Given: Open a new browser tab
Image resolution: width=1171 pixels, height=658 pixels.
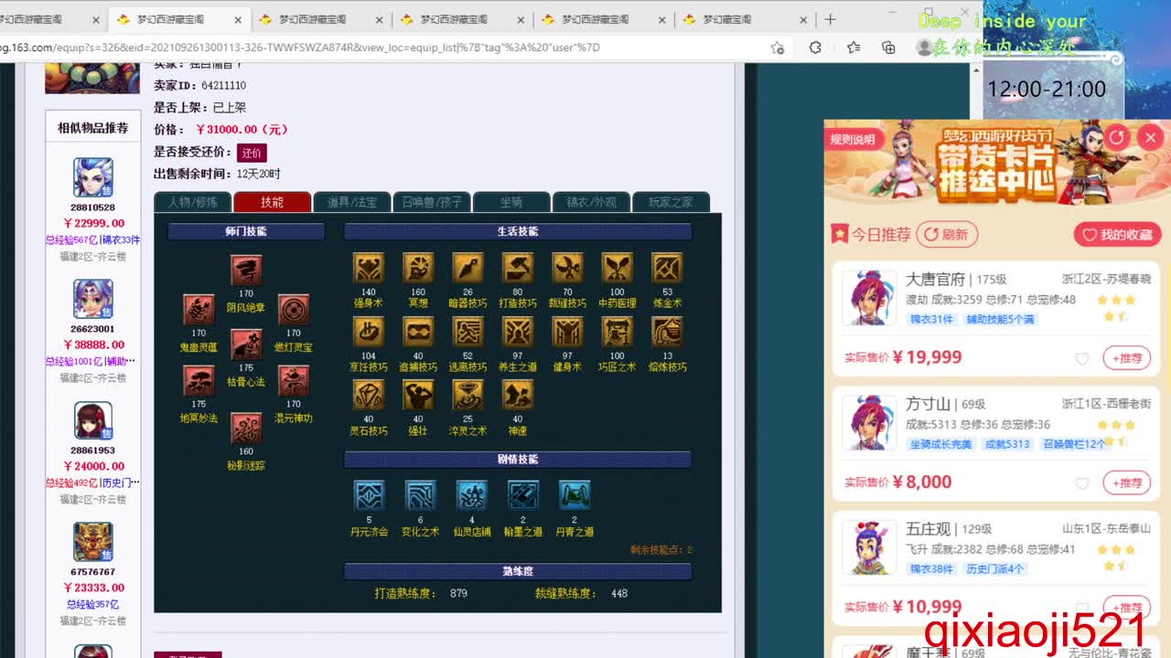Looking at the screenshot, I should 830,19.
